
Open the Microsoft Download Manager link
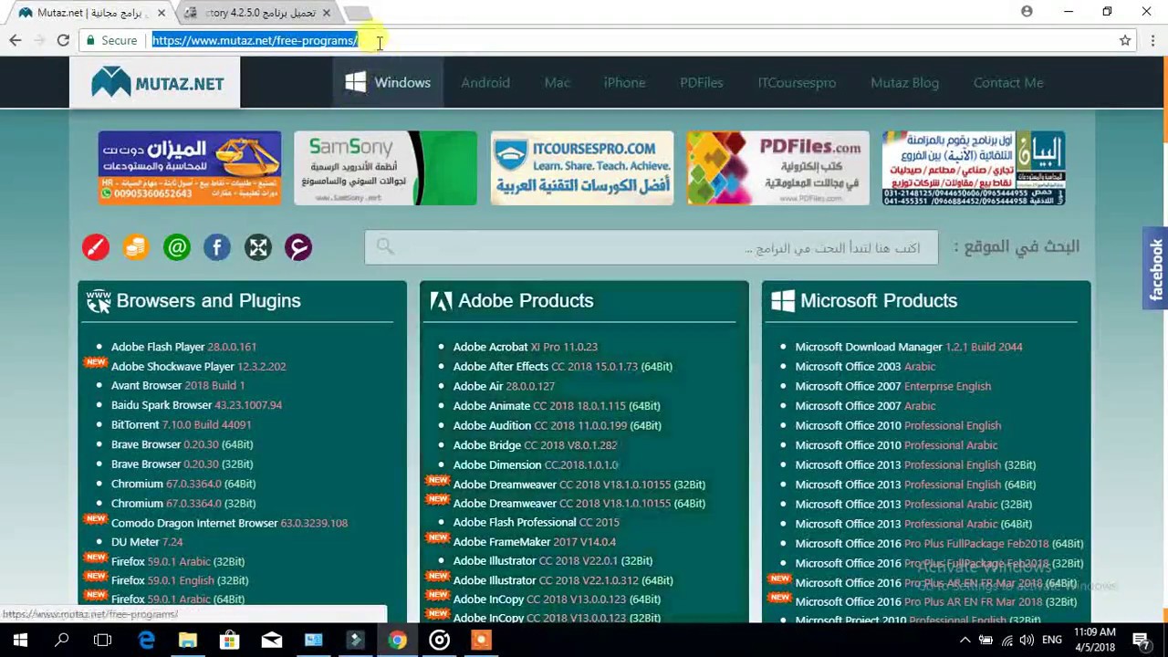(909, 347)
